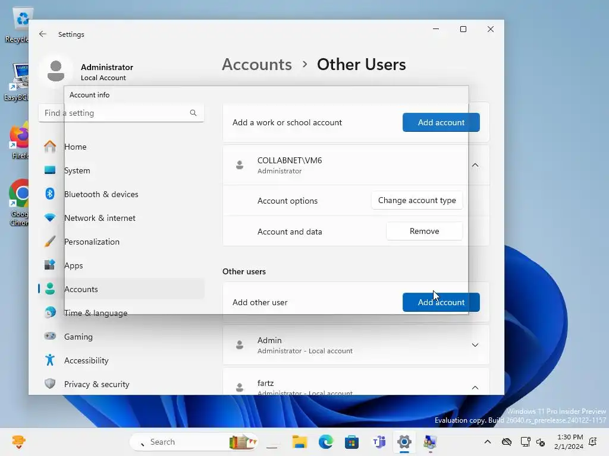Open the notification bell in the tray

tap(593, 442)
